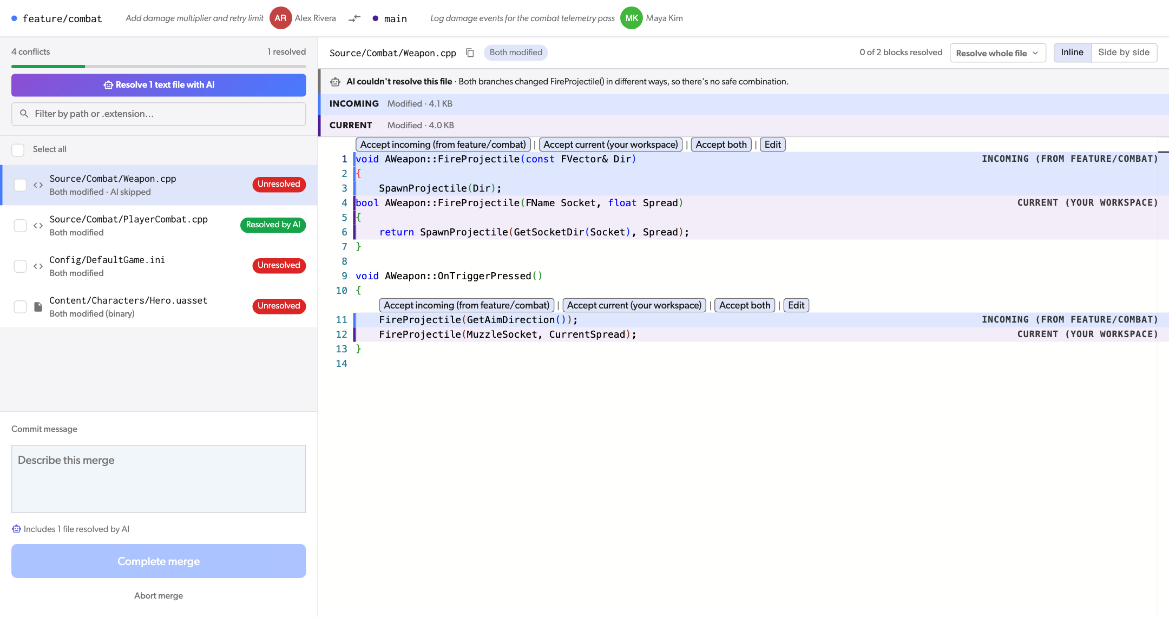Click the Maya Kim MK avatar

point(631,18)
